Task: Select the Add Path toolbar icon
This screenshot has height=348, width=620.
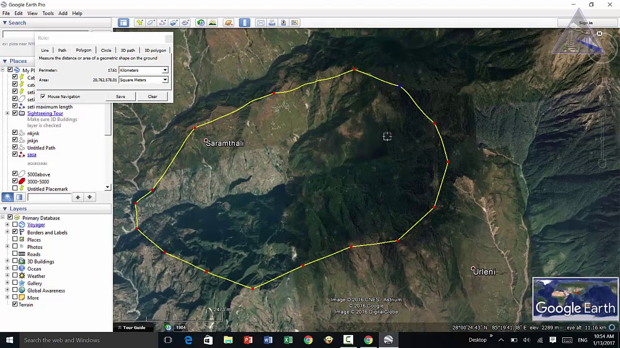Action: tap(163, 23)
